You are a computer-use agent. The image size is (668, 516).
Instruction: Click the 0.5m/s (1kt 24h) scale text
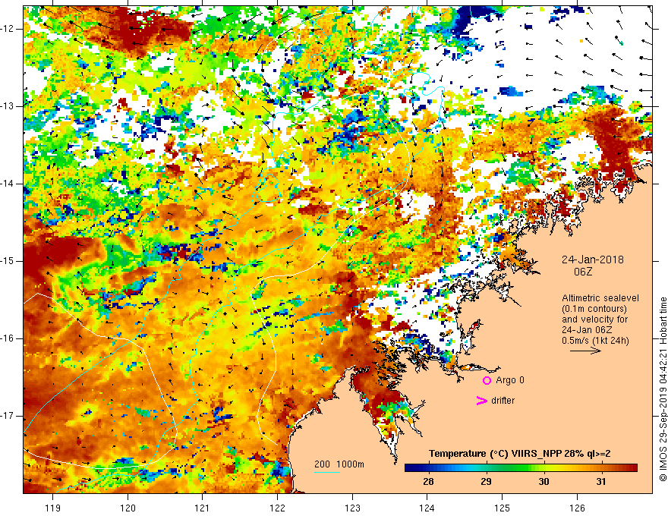point(595,341)
